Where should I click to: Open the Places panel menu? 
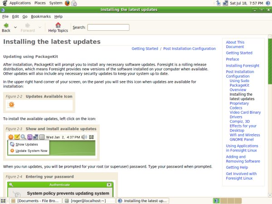(x=40, y=3)
